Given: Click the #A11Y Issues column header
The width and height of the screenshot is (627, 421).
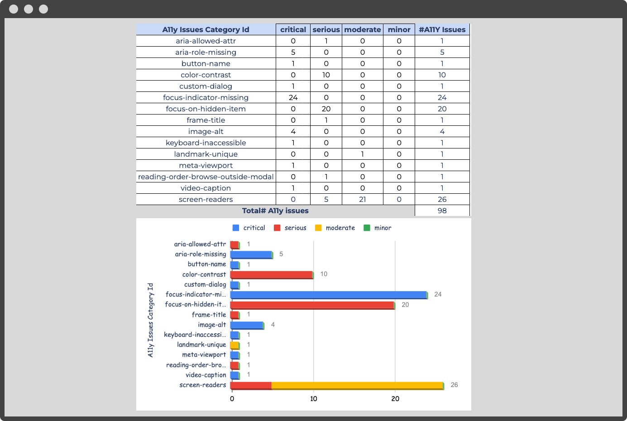Looking at the screenshot, I should [442, 29].
